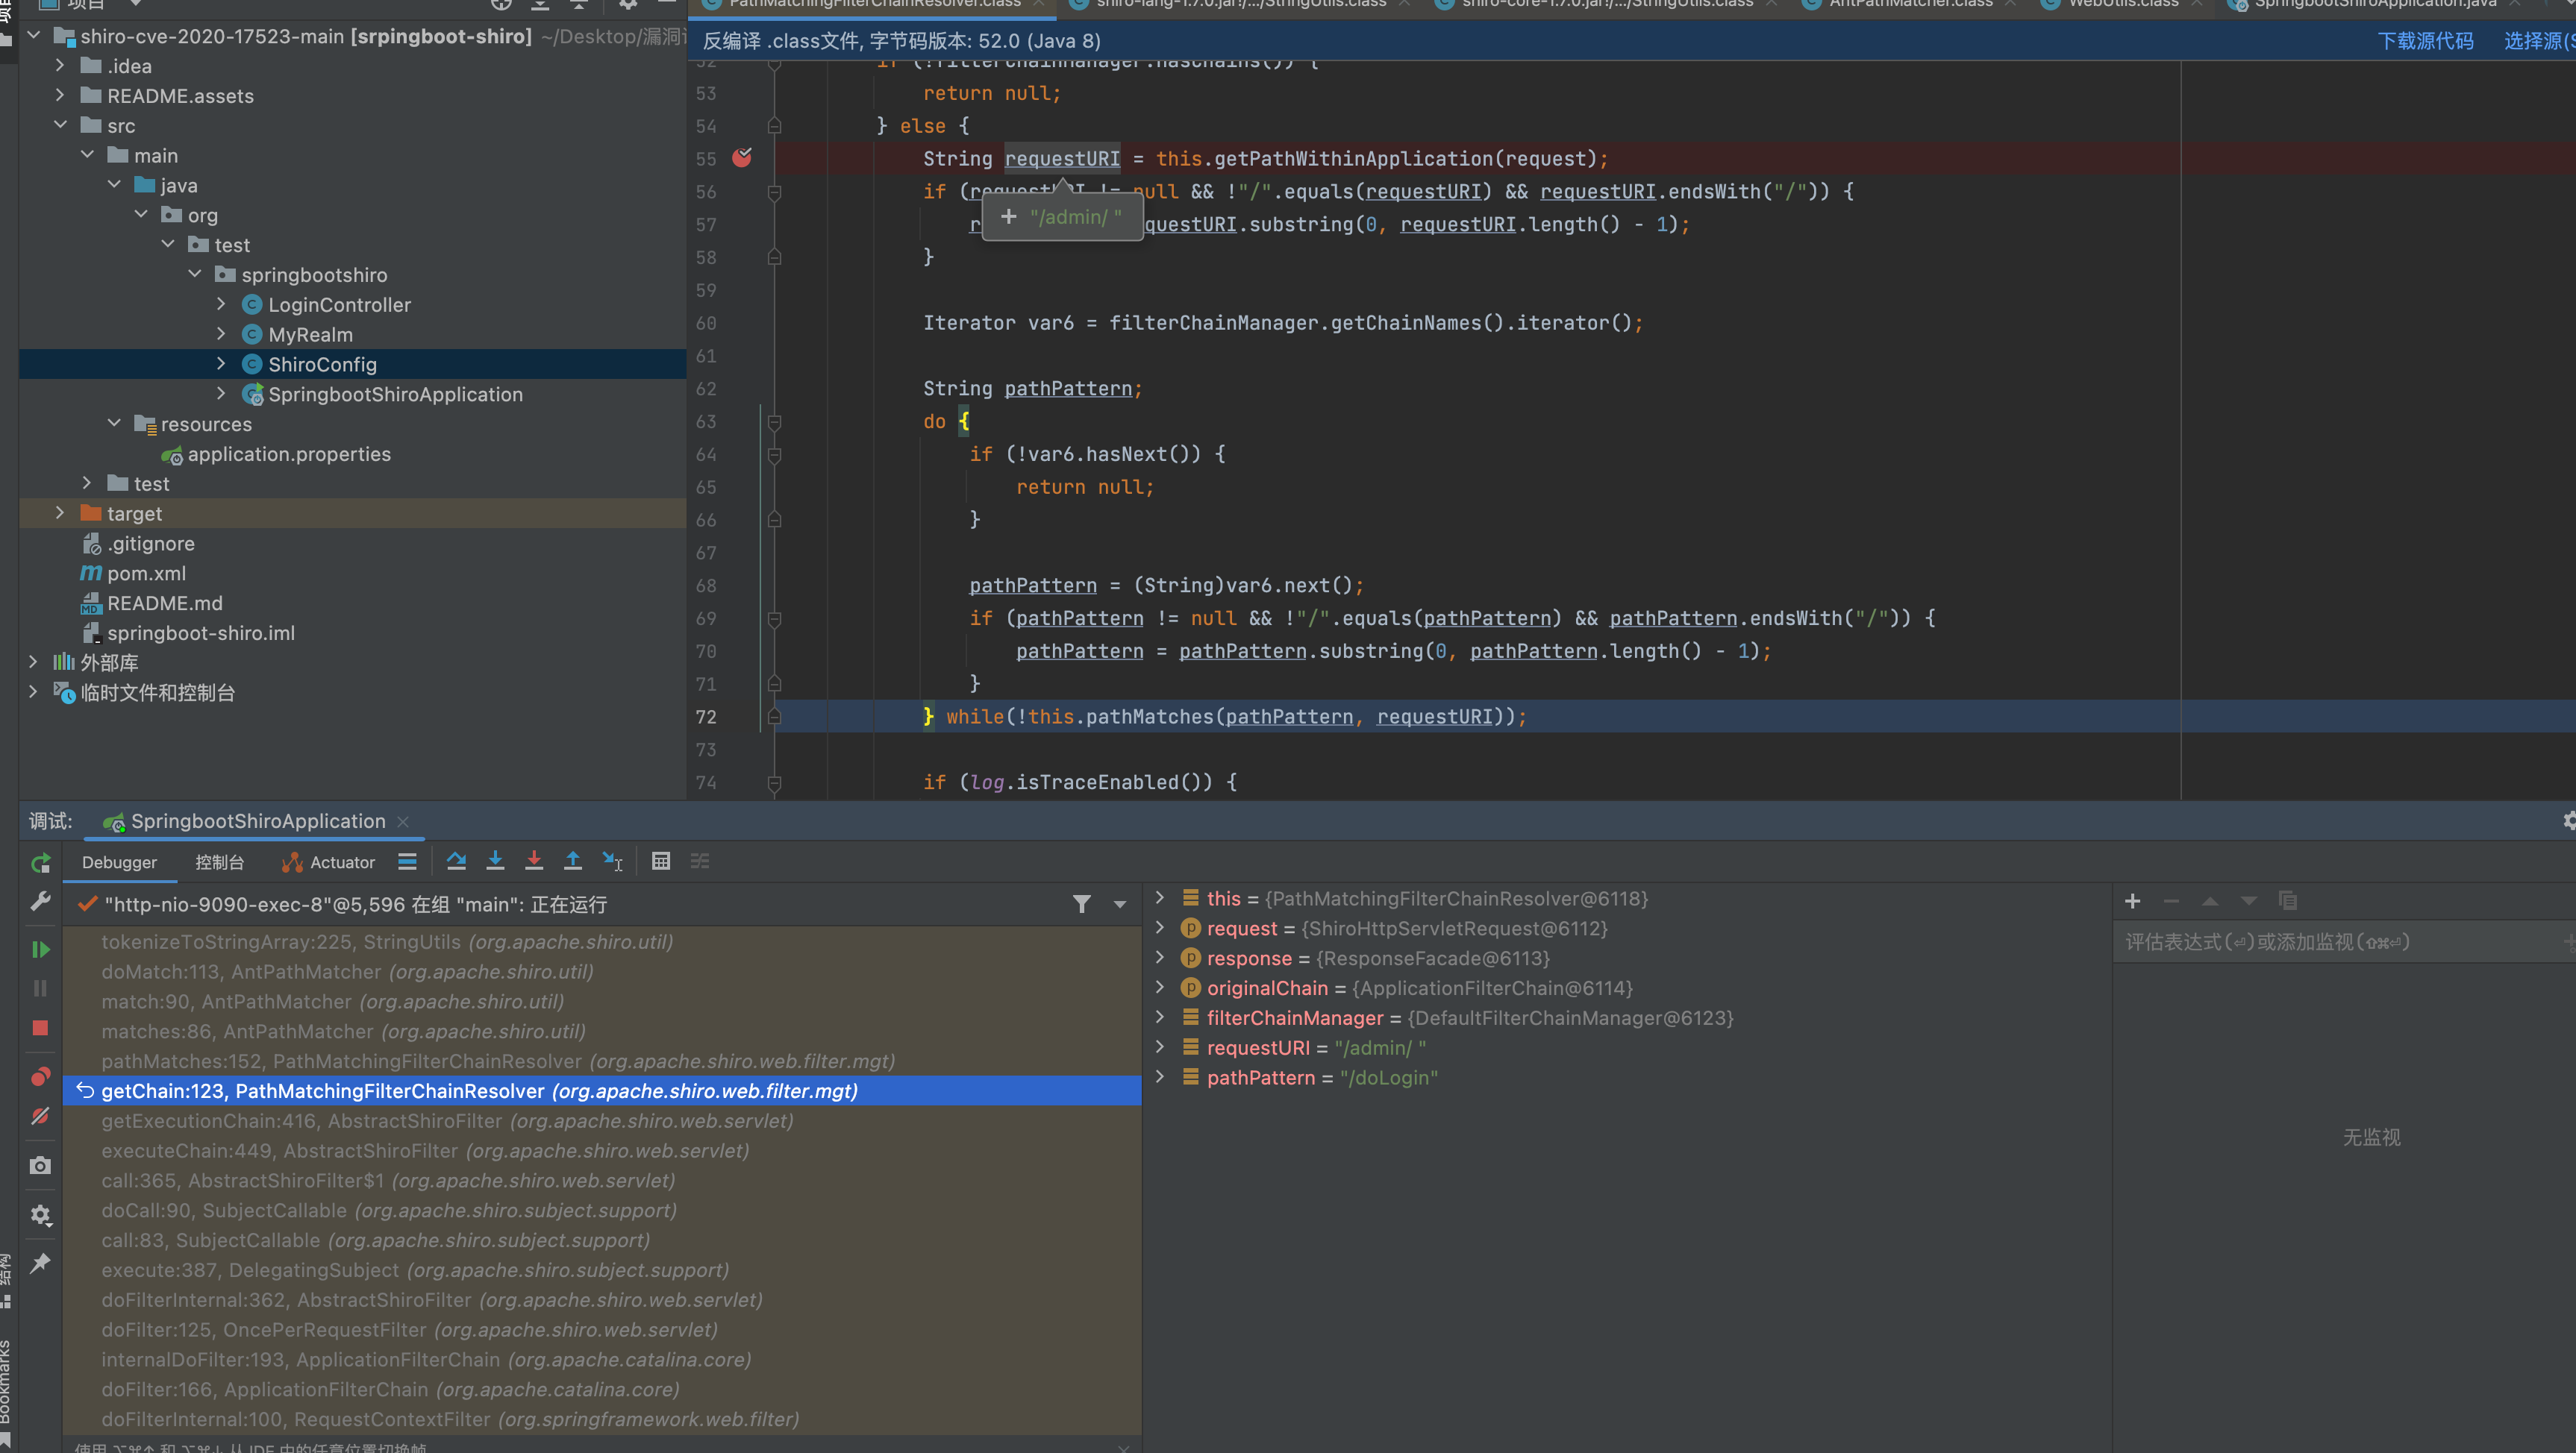The width and height of the screenshot is (2576, 1453).
Task: Click the fold marker on line 63
Action: click(774, 421)
